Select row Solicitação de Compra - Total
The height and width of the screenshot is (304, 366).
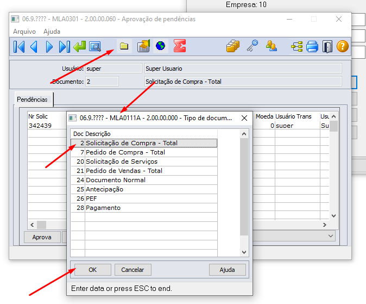pos(144,143)
